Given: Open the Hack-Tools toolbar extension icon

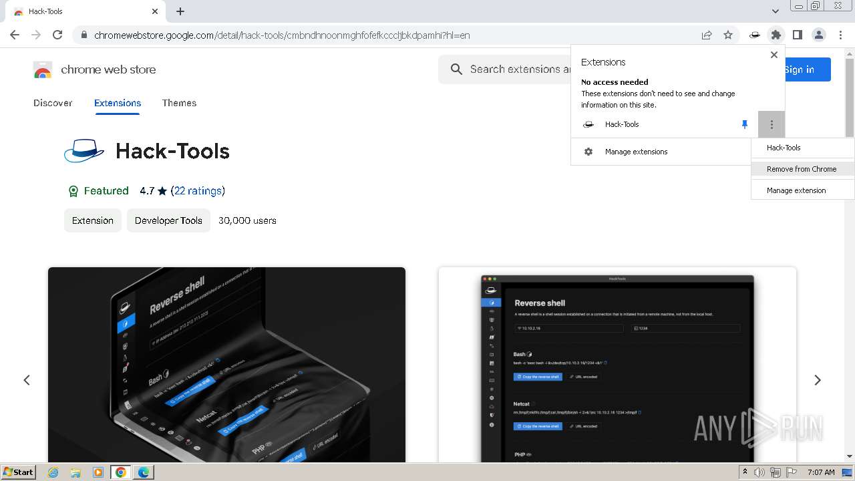Looking at the screenshot, I should (x=755, y=35).
